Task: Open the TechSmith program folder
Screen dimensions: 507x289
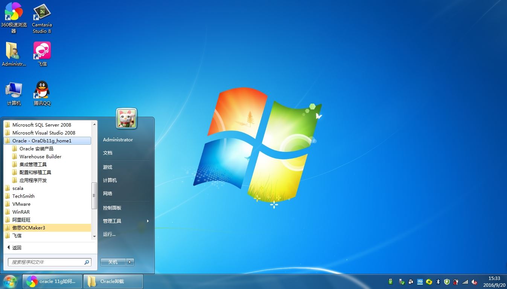Action: pos(47,196)
